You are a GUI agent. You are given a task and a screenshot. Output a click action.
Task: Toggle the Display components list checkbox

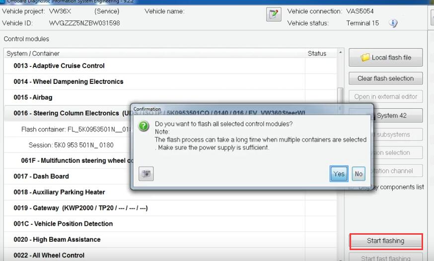351,187
